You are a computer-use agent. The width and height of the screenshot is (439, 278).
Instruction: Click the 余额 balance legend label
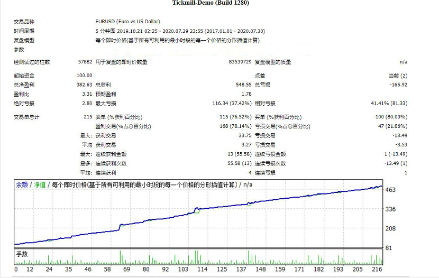click(22, 184)
